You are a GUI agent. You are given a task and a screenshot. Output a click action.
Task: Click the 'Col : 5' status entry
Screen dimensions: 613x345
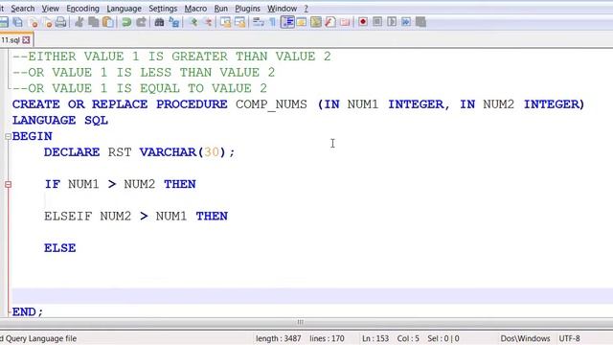pyautogui.click(x=408, y=338)
